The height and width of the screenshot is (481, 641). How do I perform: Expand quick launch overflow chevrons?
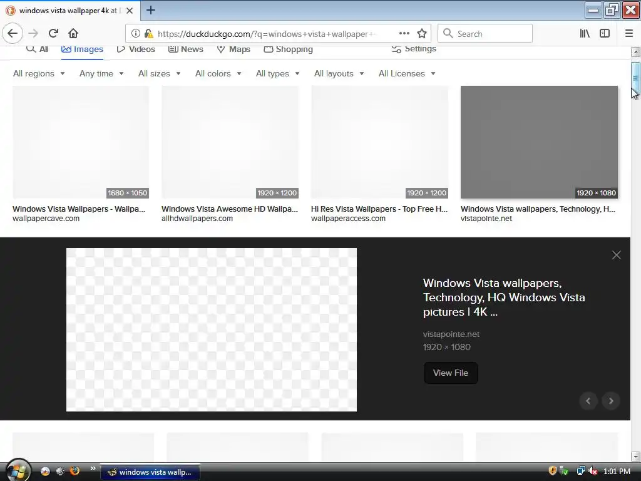(93, 468)
